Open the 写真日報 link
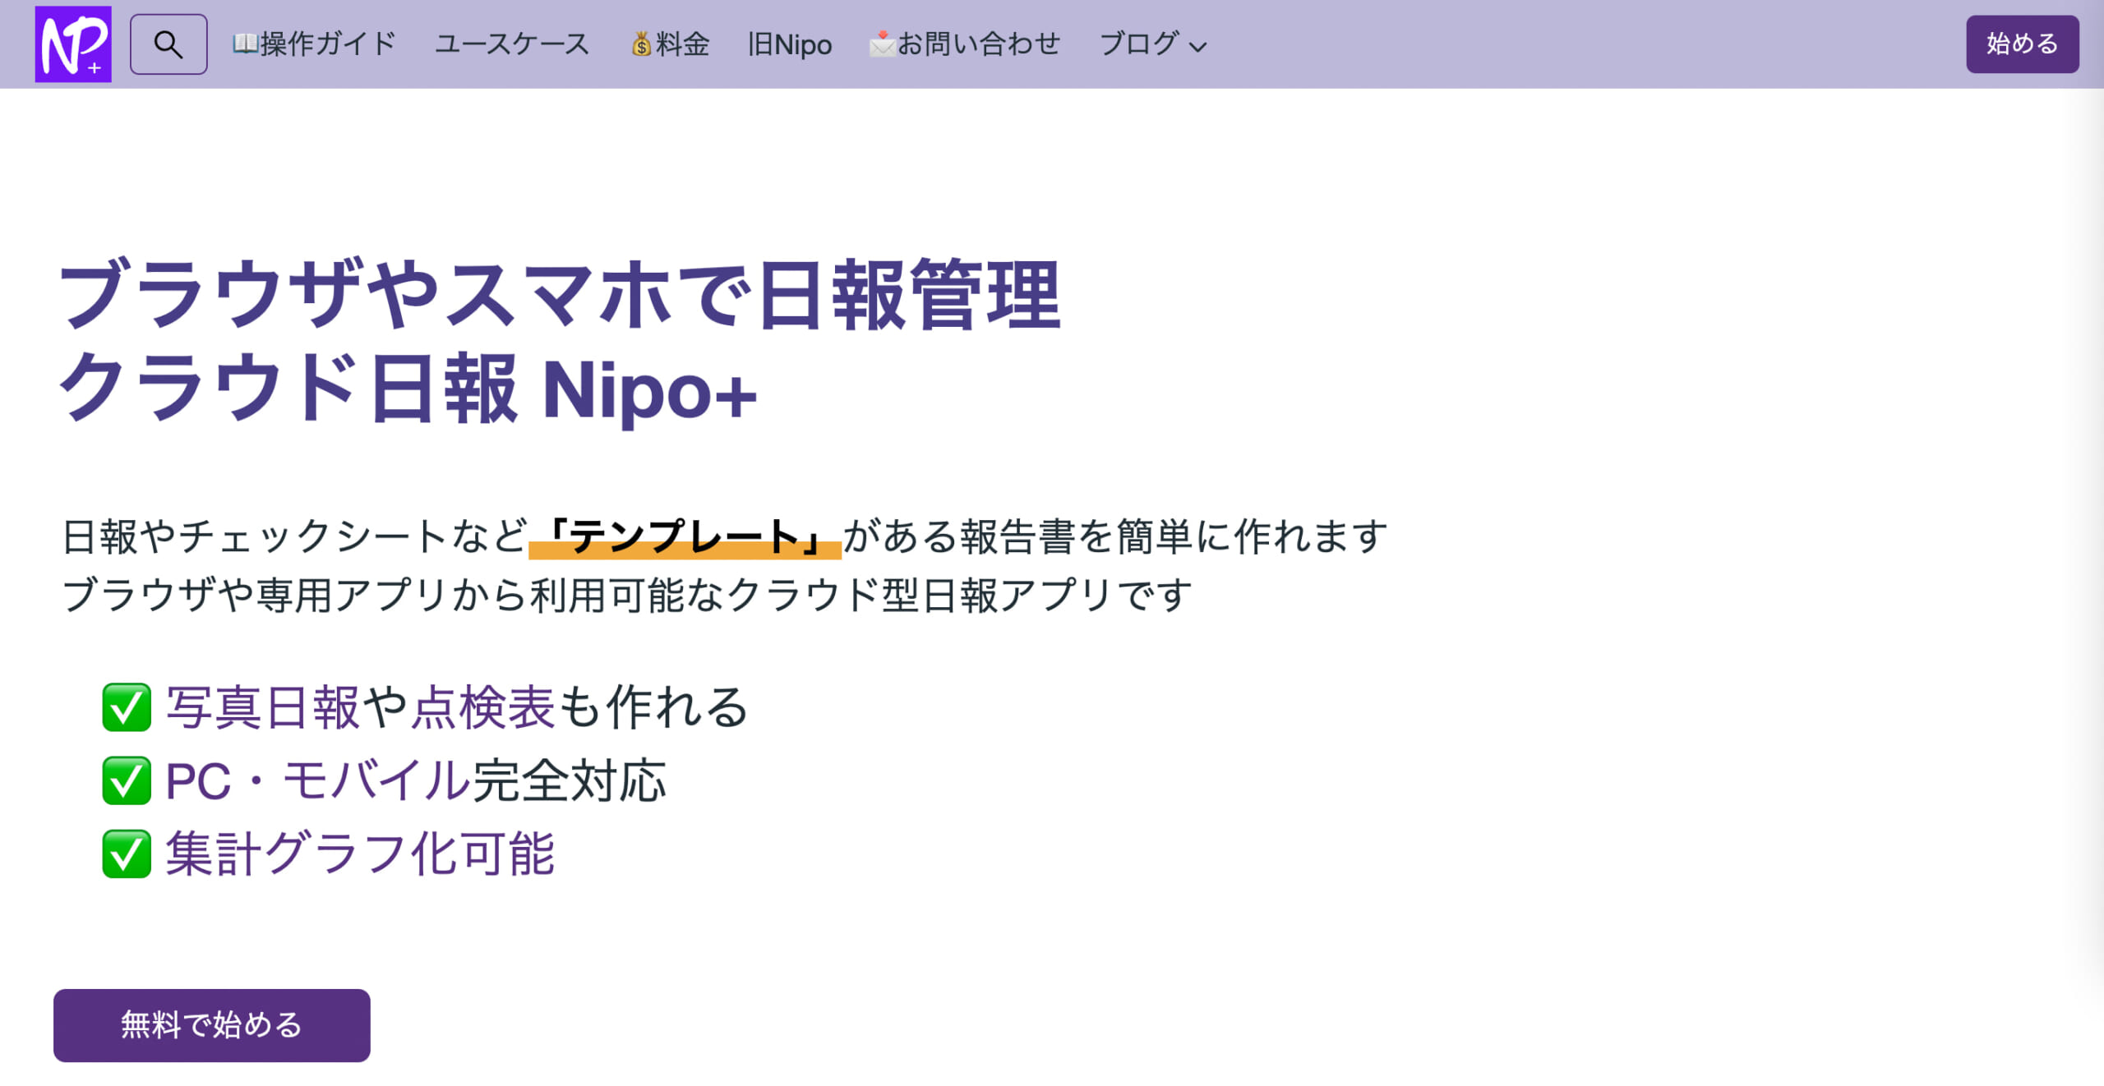The width and height of the screenshot is (2104, 1086). tap(262, 707)
